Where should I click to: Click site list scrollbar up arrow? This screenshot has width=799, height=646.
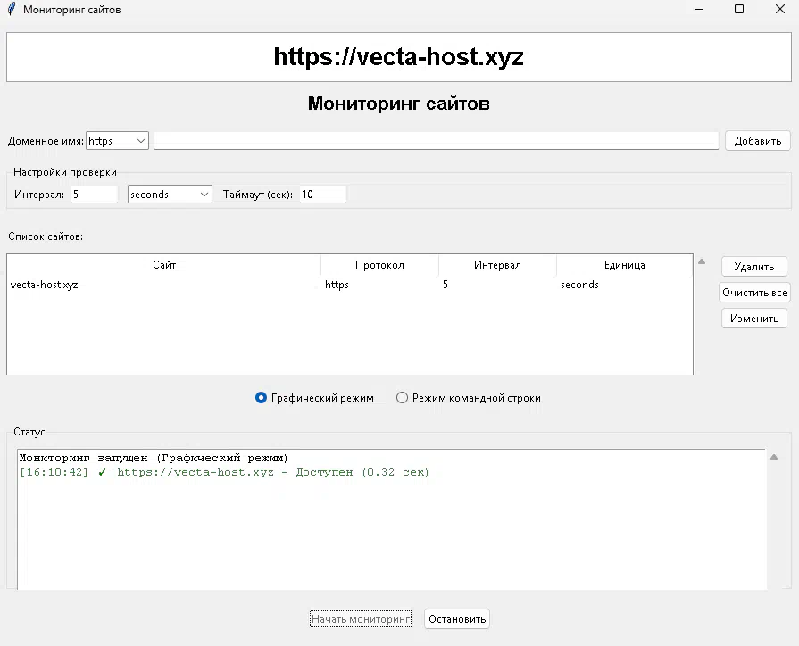702,262
